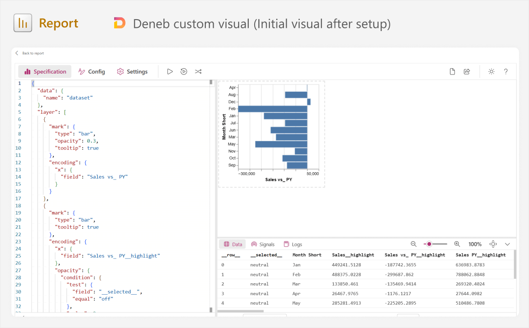Click the Back to report arrow
529x328 pixels.
pyautogui.click(x=17, y=53)
